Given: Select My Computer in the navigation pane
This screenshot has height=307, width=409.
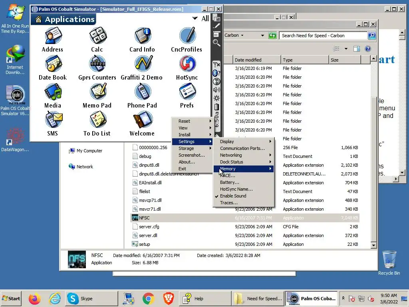Looking at the screenshot, I should 85,151.
